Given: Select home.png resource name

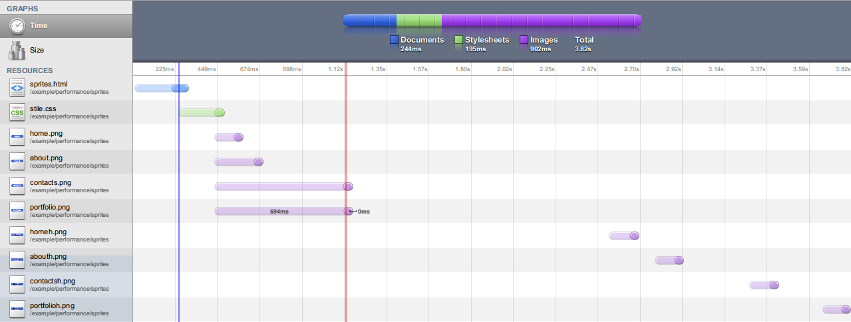Looking at the screenshot, I should [x=47, y=133].
